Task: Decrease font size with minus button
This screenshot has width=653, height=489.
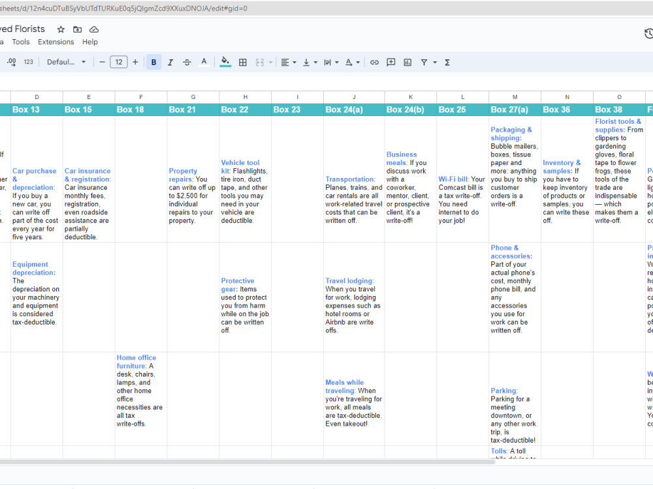Action: (102, 62)
